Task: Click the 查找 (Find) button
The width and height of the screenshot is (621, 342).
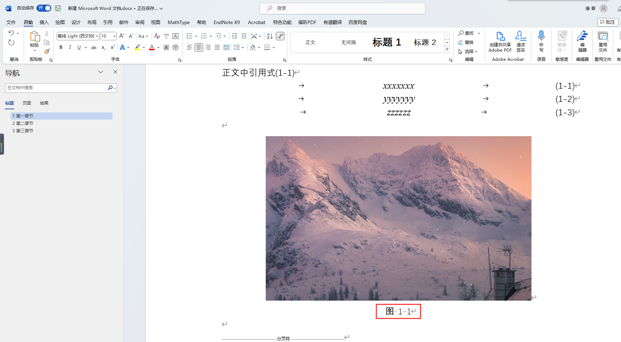Action: tap(466, 33)
